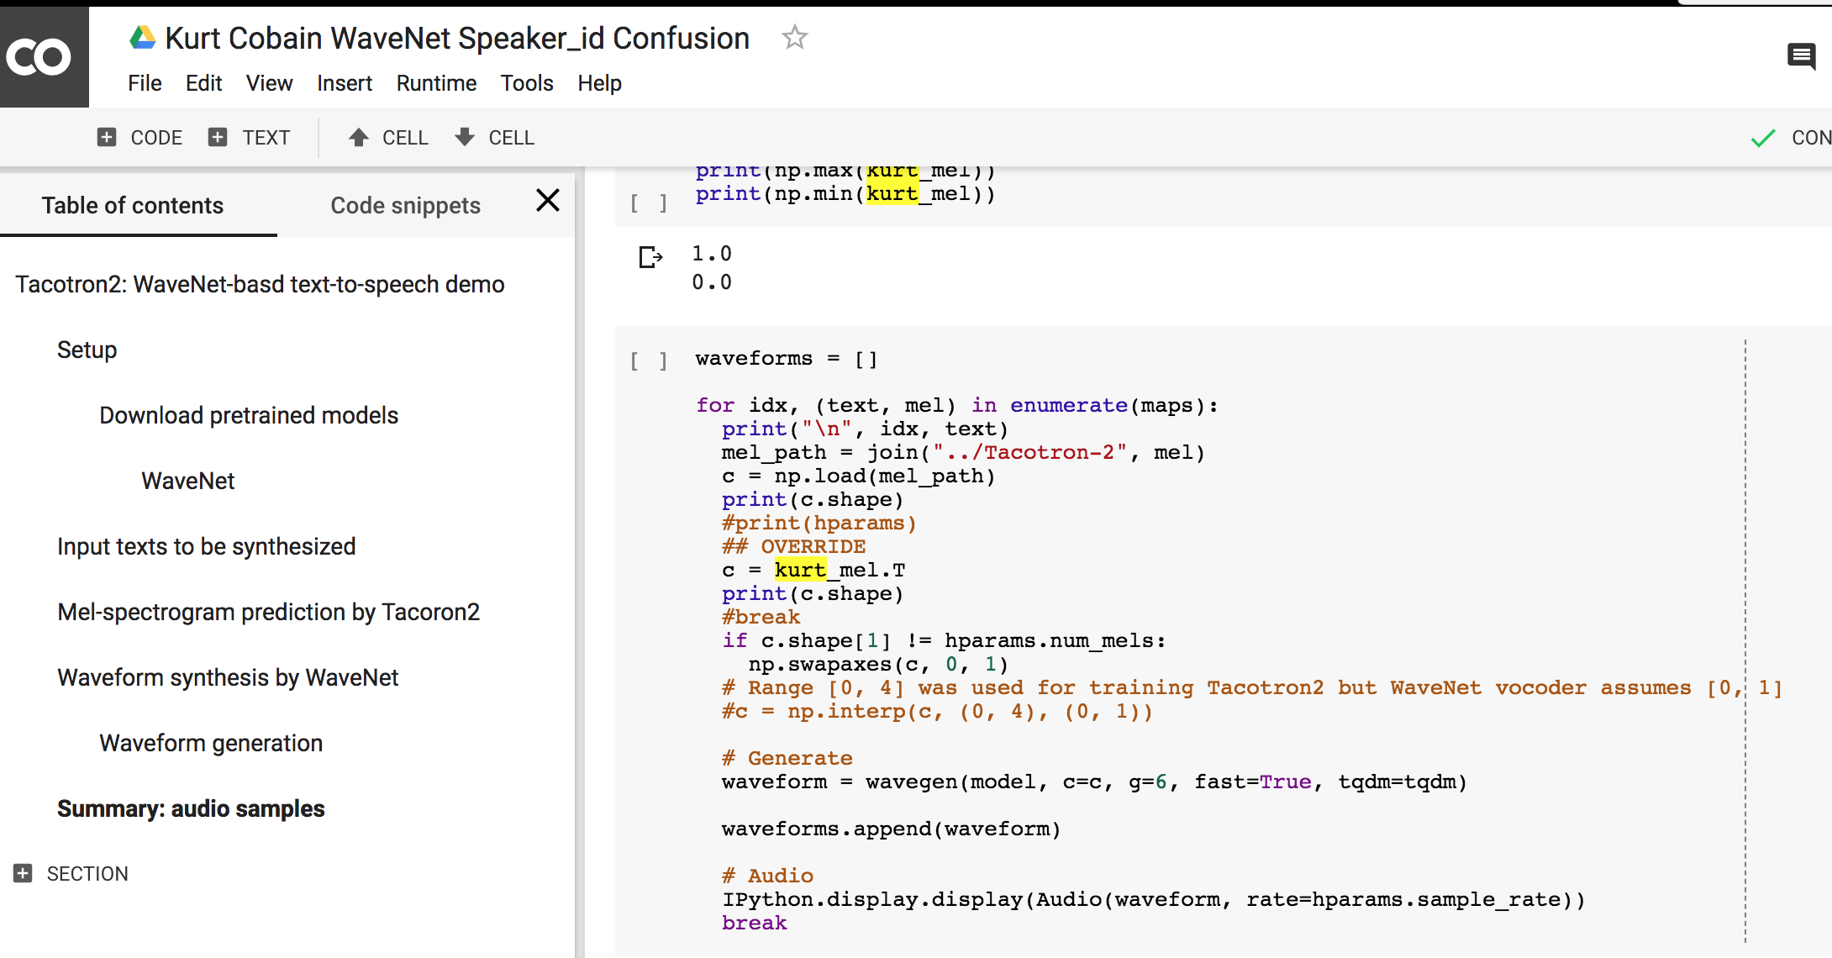Select the Table of contents tab
This screenshot has width=1832, height=958.
tap(133, 205)
